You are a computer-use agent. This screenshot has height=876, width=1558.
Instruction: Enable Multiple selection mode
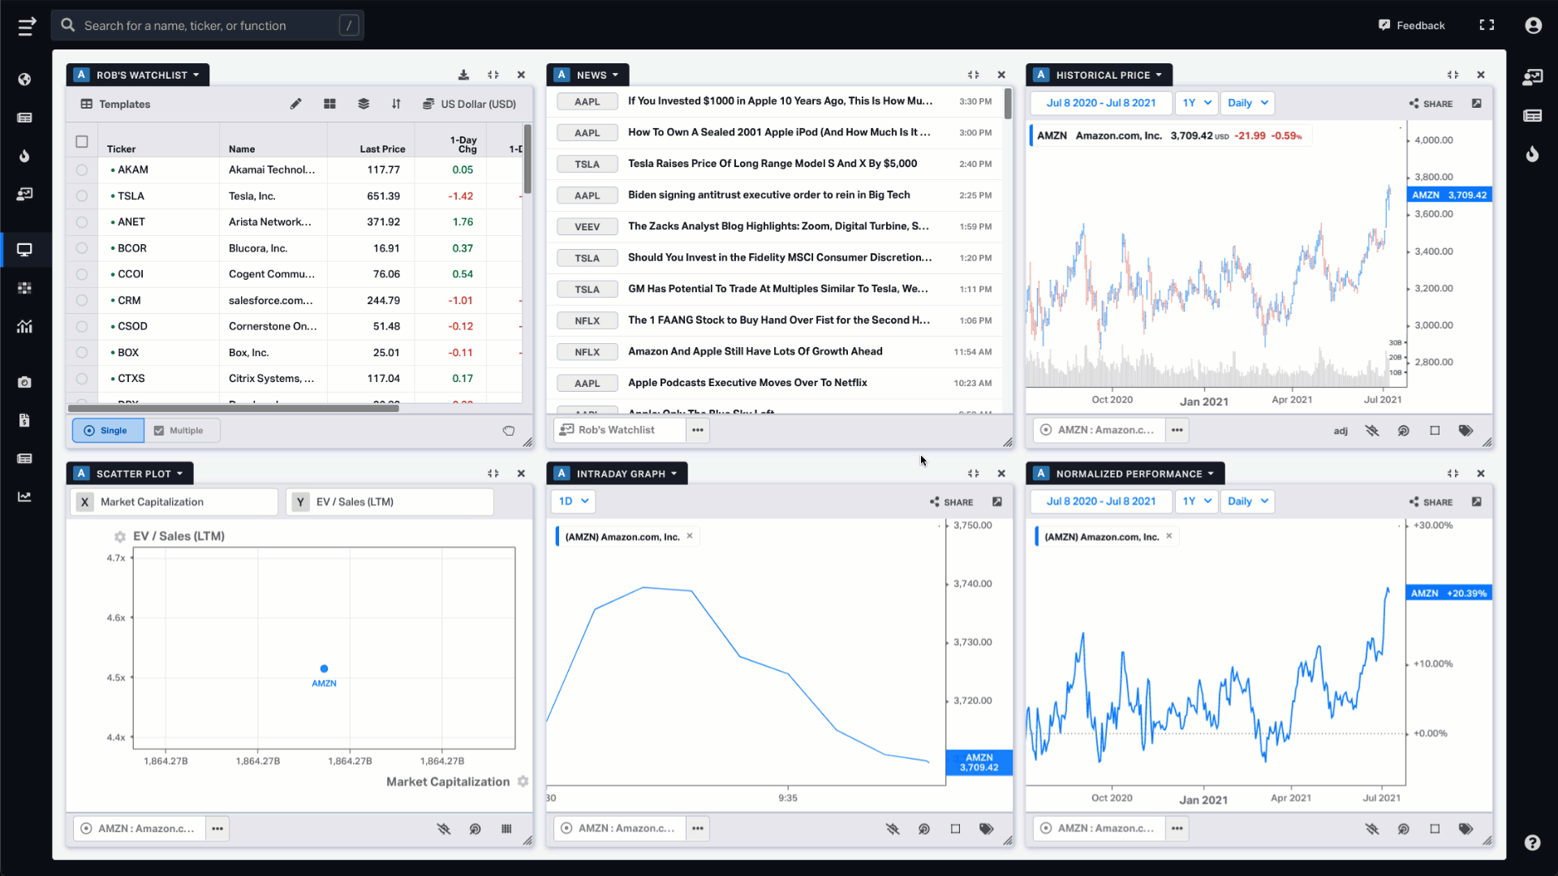coord(182,431)
